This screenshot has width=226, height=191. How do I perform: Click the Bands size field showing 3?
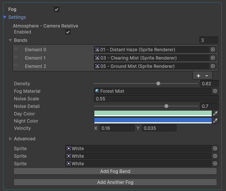(209, 40)
